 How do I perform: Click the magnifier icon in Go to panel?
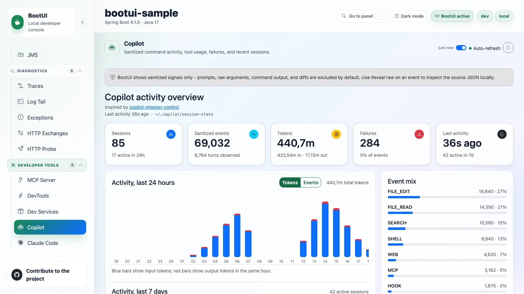[344, 16]
